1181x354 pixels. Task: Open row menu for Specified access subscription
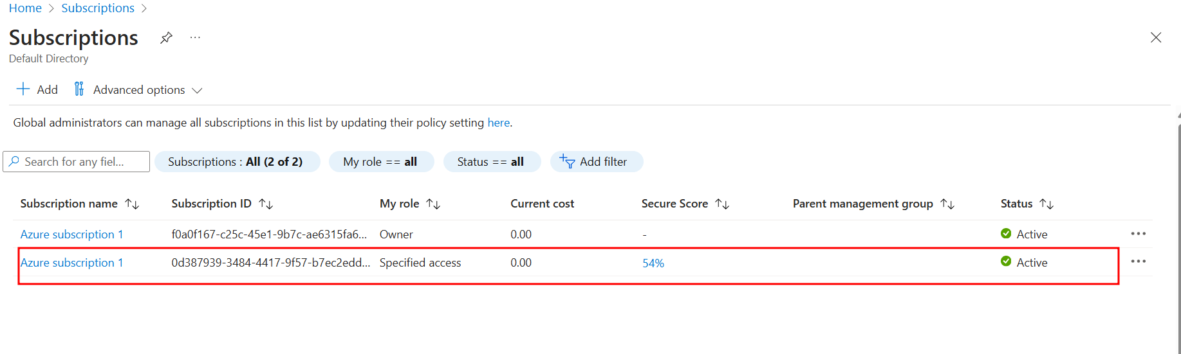click(x=1138, y=261)
